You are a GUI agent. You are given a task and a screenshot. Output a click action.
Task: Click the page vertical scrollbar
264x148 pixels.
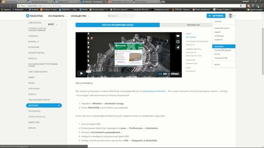coord(263,51)
